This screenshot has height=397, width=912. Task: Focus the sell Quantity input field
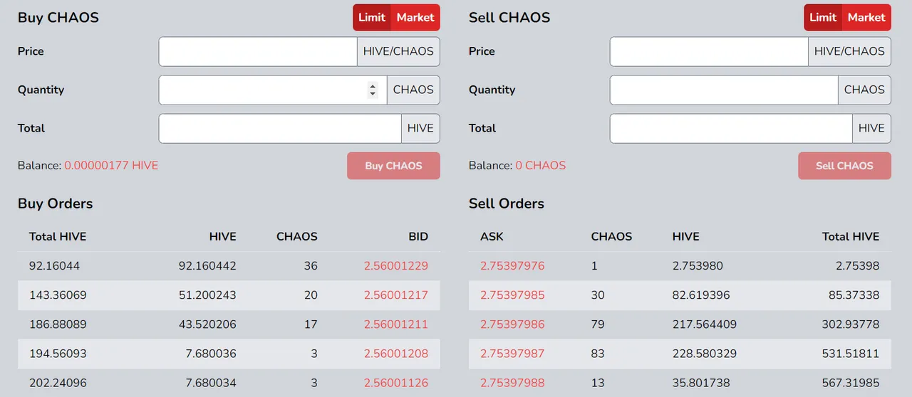tap(724, 90)
